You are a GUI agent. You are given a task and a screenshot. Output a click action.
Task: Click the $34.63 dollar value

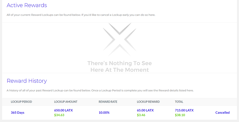pos(59,115)
